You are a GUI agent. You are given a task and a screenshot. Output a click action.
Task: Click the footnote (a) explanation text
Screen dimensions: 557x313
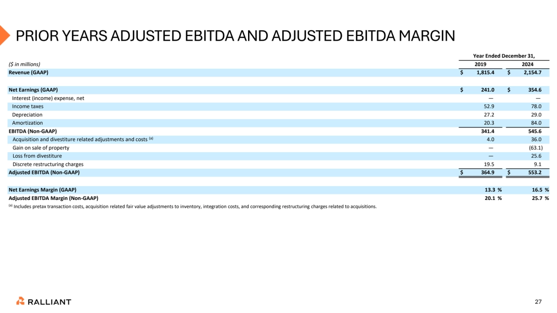click(x=192, y=206)
